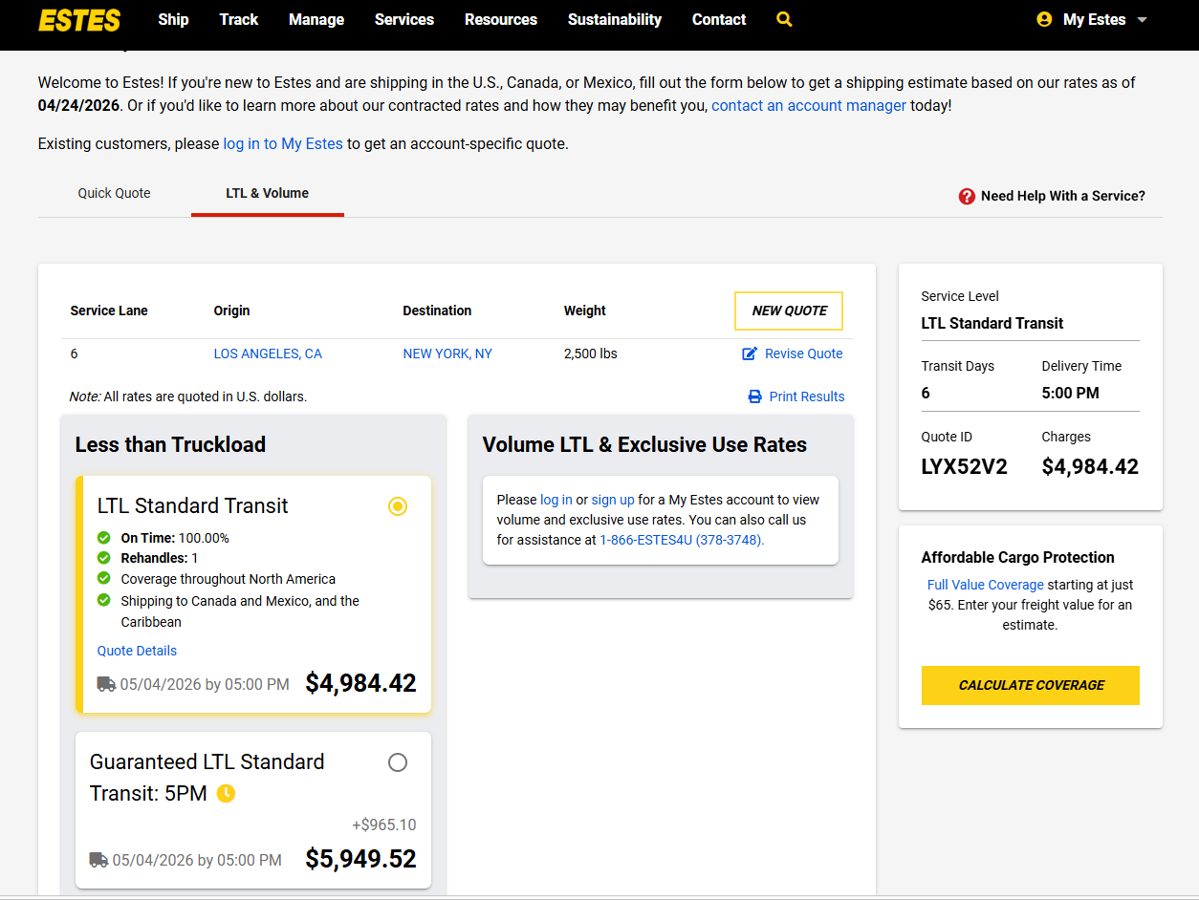
Task: Click the My Estes account label
Action: pos(1095,19)
